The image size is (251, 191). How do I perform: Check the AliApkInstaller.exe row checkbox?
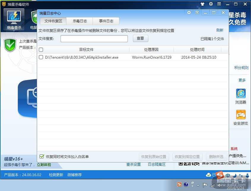41,57
